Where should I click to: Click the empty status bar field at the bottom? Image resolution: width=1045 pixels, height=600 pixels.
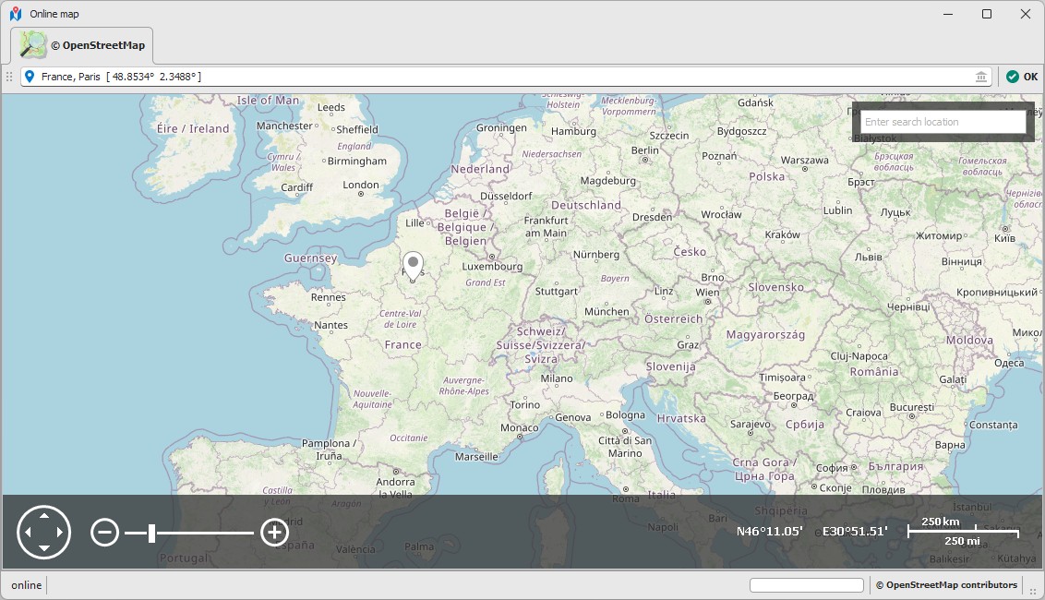click(807, 585)
